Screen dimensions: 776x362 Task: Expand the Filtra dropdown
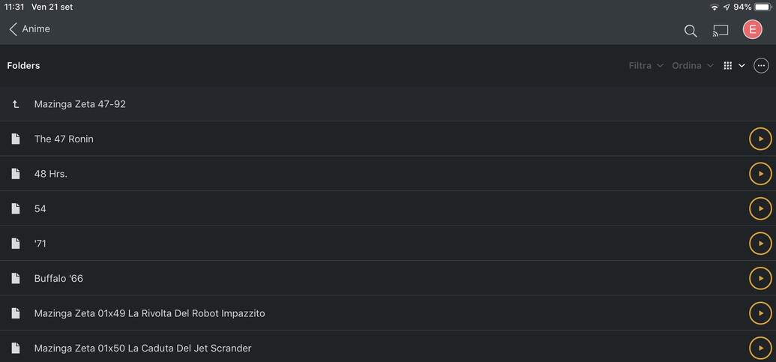point(646,66)
